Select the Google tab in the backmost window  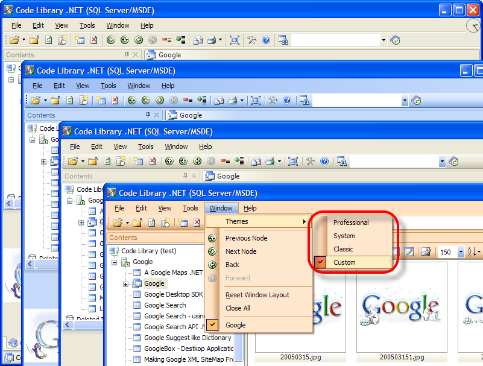(164, 55)
